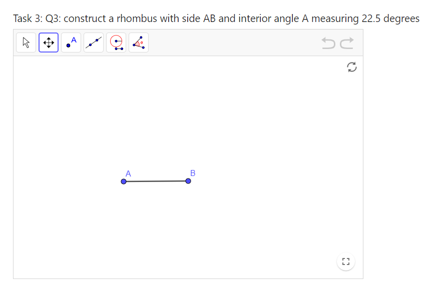Select the Move arrow tool

pyautogui.click(x=26, y=42)
